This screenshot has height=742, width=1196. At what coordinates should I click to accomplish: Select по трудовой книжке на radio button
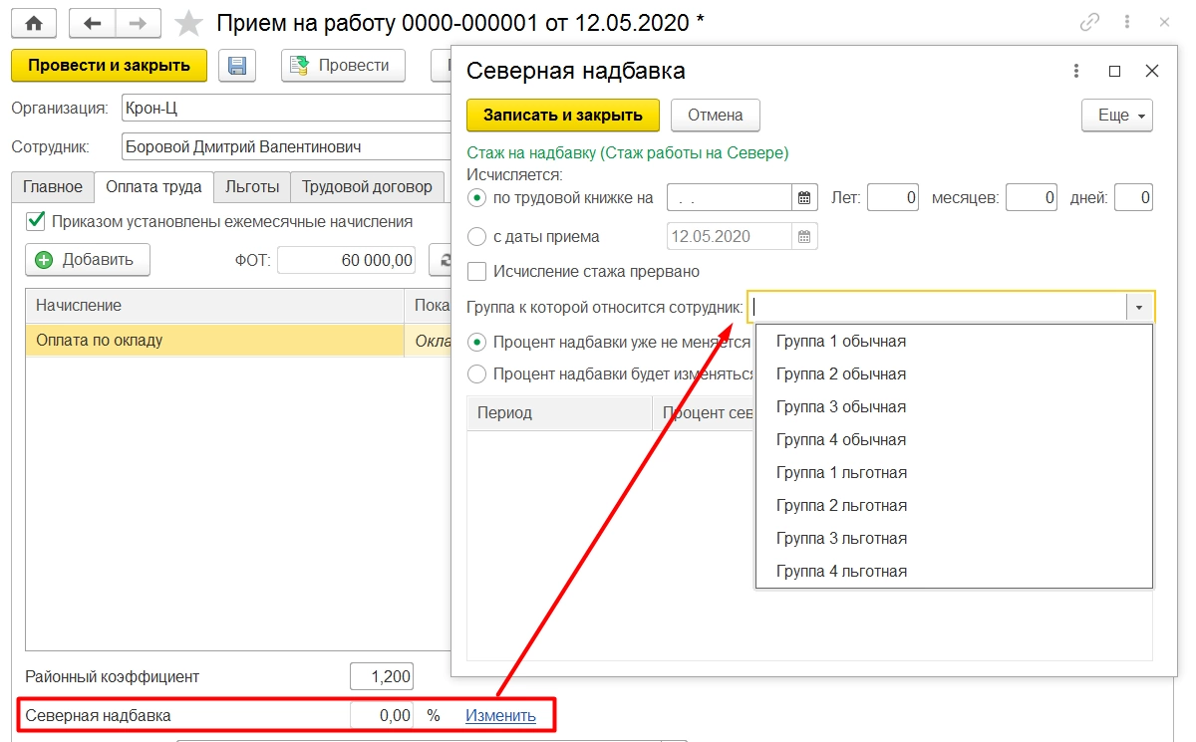pos(476,198)
